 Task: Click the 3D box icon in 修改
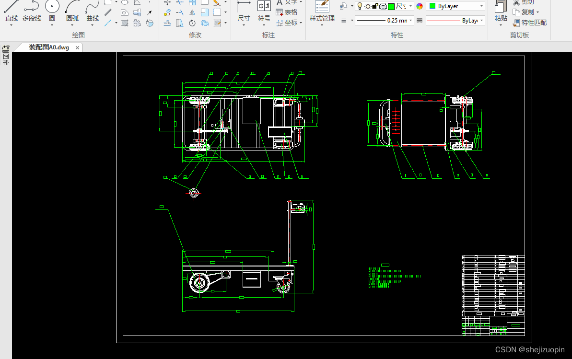[205, 23]
